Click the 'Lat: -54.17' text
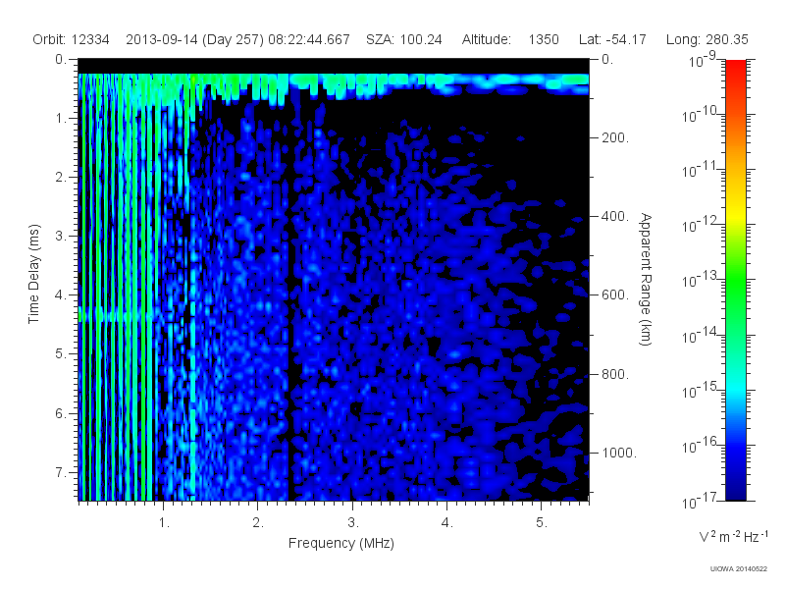Image resolution: width=785 pixels, height=589 pixels. point(612,39)
